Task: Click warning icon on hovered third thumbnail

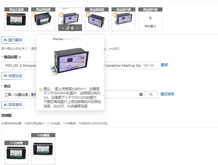Action: (61, 15)
